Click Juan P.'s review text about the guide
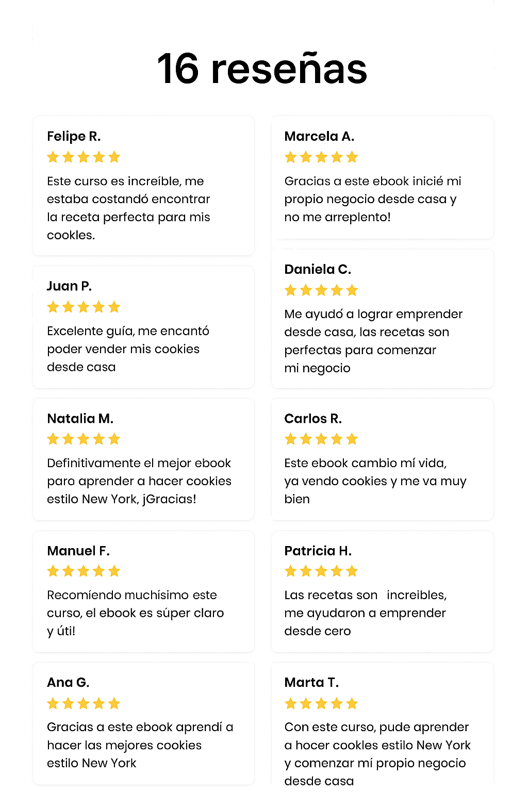The width and height of the screenshot is (528, 792). 128,349
